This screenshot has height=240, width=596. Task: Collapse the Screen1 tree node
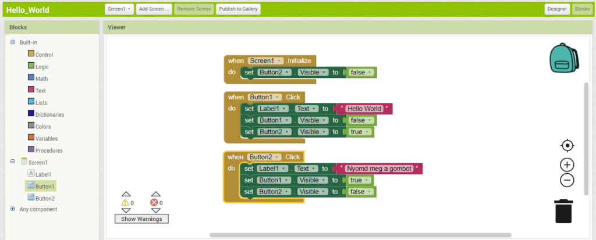coord(13,162)
